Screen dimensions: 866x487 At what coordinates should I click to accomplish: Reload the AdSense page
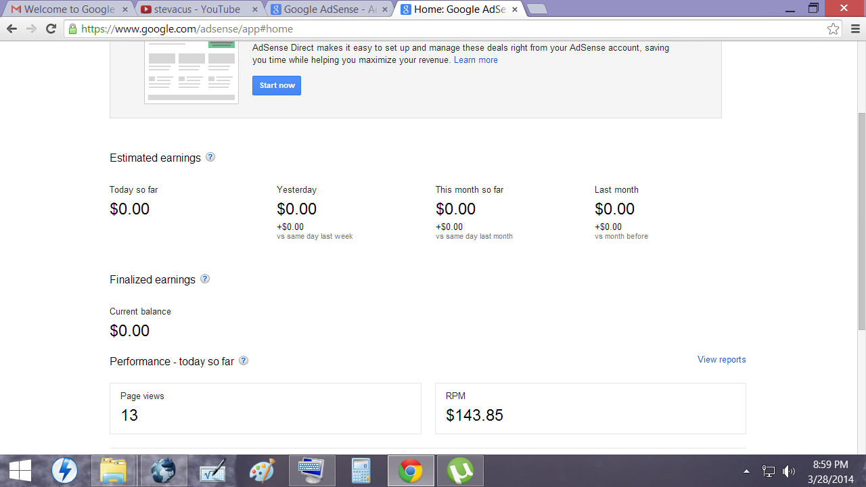tap(51, 29)
